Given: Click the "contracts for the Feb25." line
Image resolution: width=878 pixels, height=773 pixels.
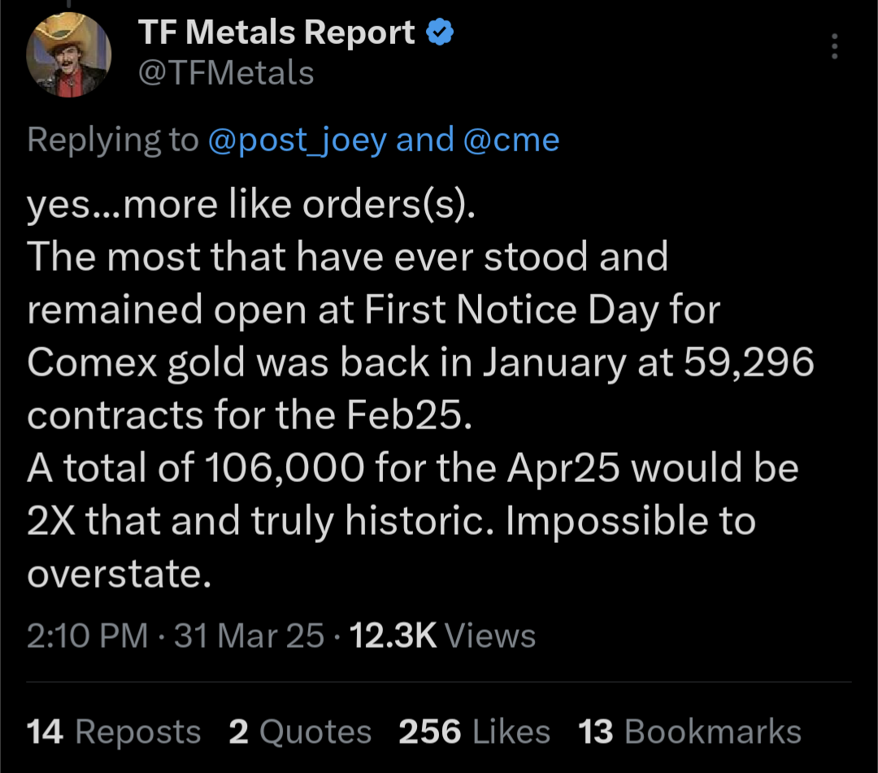Looking at the screenshot, I should point(249,416).
